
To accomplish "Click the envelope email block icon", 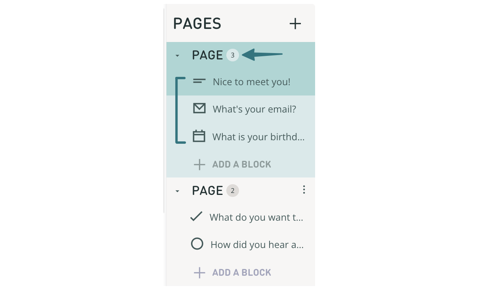I will pos(199,108).
